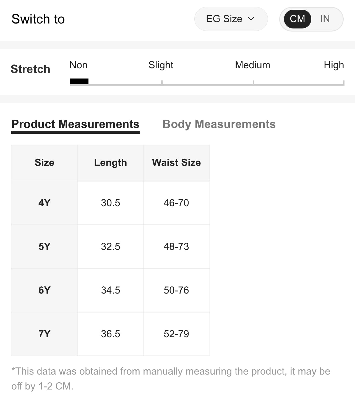Switch to Body Measurements tab
Viewport: 355px width, 400px height.
(219, 124)
